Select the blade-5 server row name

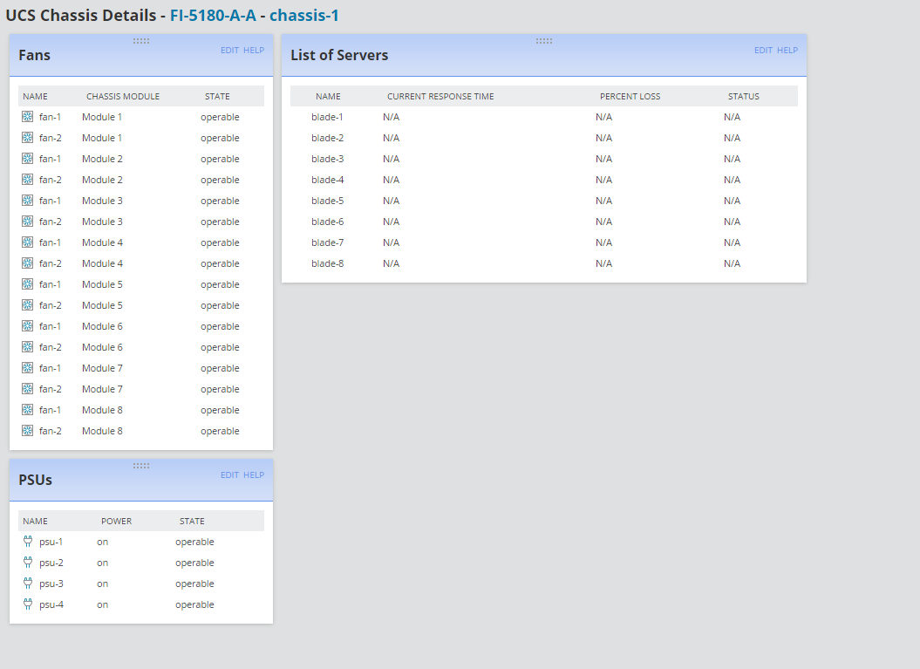coord(327,201)
